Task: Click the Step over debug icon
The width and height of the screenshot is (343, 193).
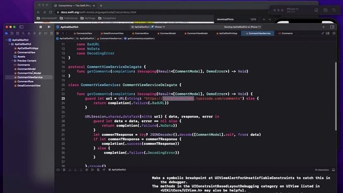Action: (70, 170)
